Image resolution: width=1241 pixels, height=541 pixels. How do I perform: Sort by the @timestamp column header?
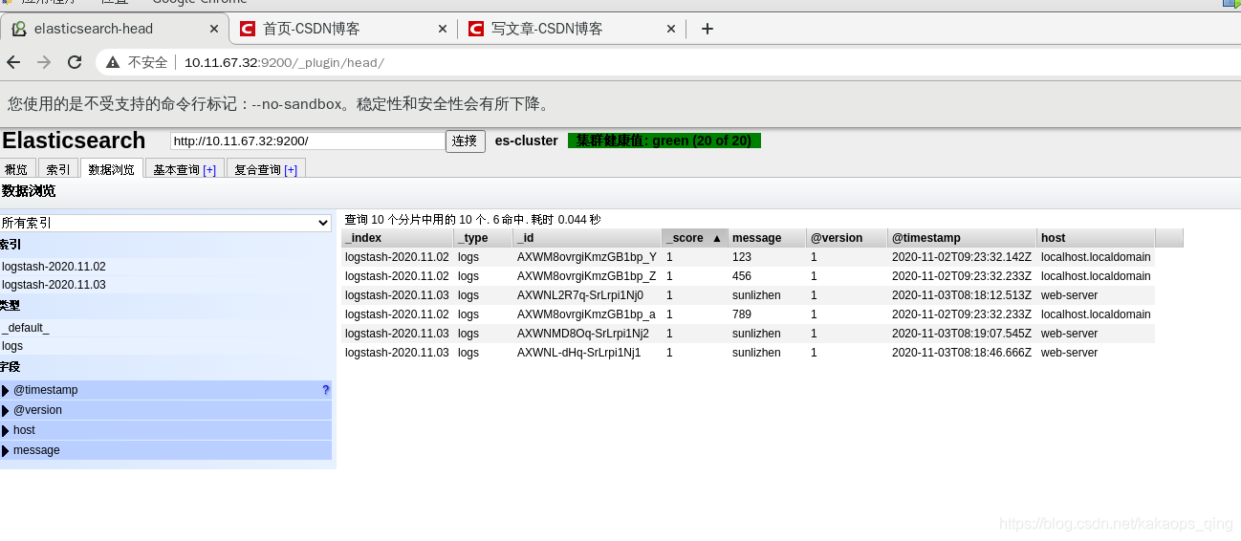962,238
